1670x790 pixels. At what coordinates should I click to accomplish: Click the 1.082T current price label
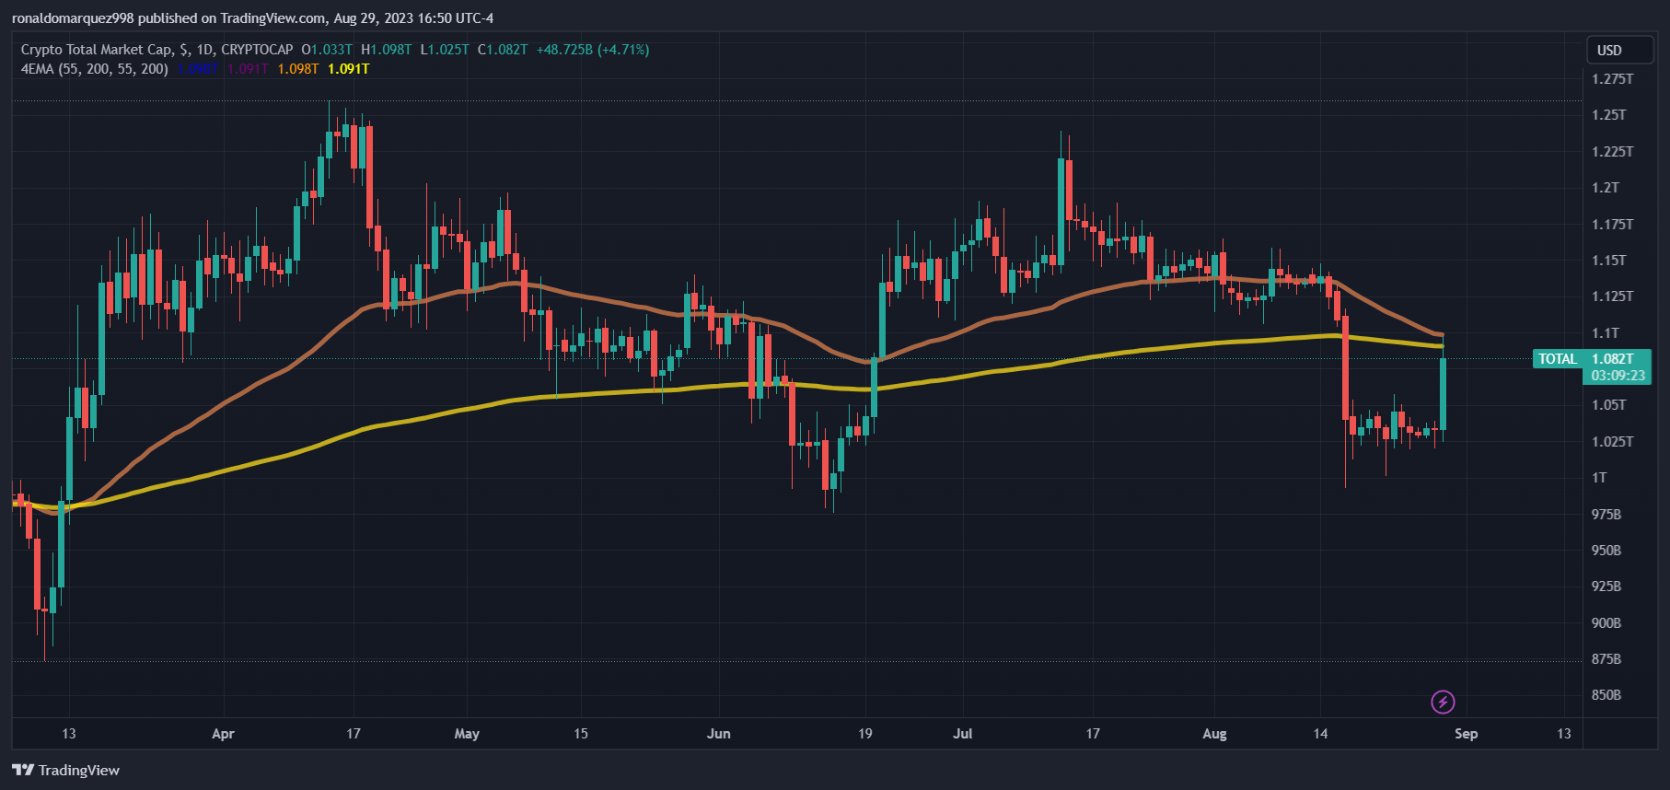[1613, 359]
